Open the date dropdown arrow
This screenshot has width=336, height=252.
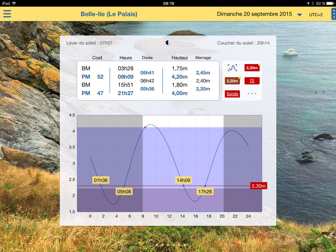coord(300,15)
